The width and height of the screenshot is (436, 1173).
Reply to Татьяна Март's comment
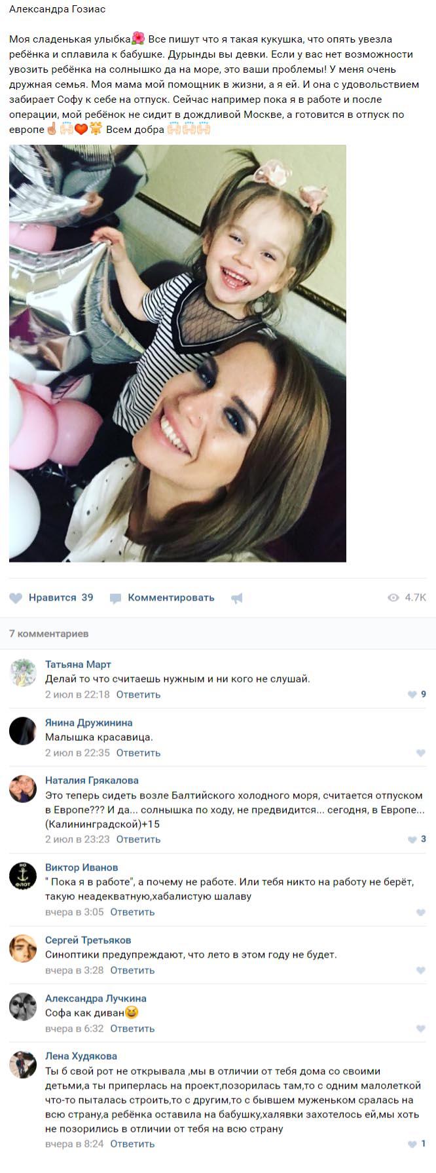click(138, 694)
